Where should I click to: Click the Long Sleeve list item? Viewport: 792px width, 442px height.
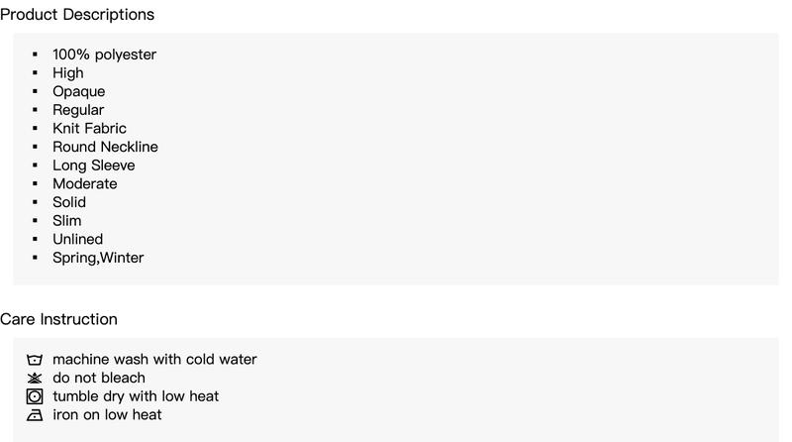[x=94, y=166]
